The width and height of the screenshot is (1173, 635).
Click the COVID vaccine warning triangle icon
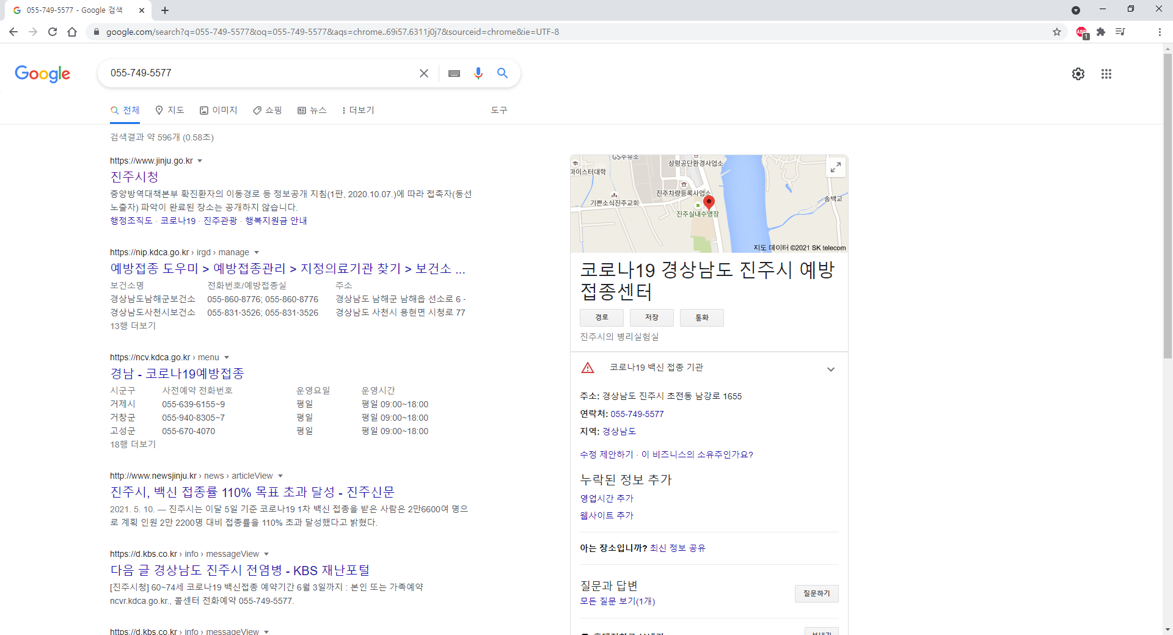coord(588,368)
